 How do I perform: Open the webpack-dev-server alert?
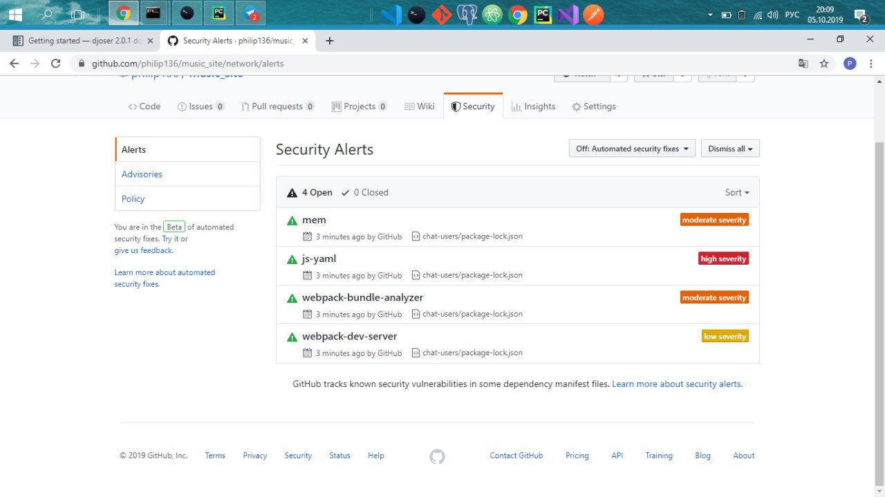[349, 336]
